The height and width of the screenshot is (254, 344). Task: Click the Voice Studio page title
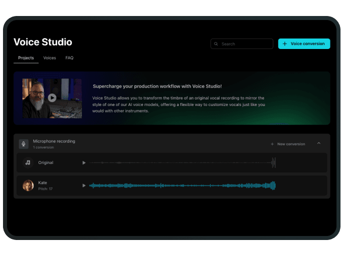pyautogui.click(x=43, y=42)
